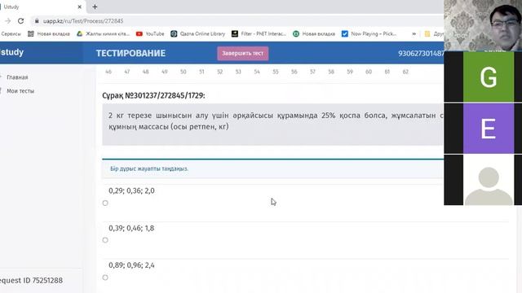Click the Request ID 75251288 text
522x293 pixels.
pos(31,280)
